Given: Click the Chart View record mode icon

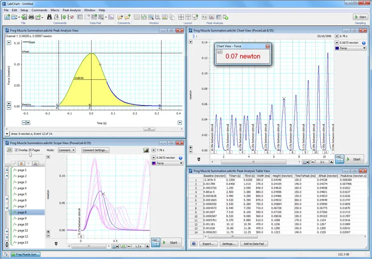Looking at the screenshot, I should pos(340,159).
